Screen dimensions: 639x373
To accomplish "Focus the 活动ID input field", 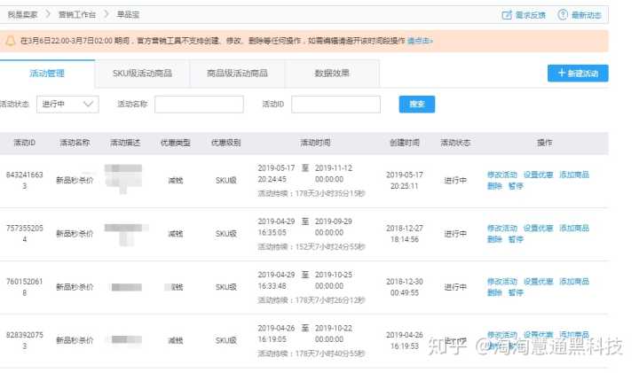I will coord(335,105).
